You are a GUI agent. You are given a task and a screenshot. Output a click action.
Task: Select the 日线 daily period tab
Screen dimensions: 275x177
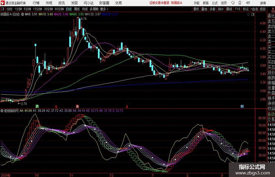[69, 9]
